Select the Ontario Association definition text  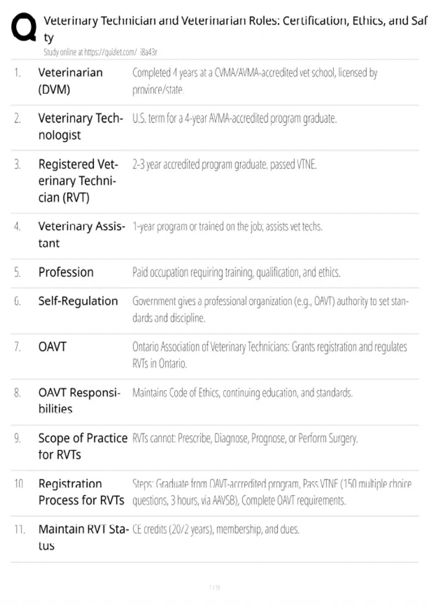click(270, 355)
